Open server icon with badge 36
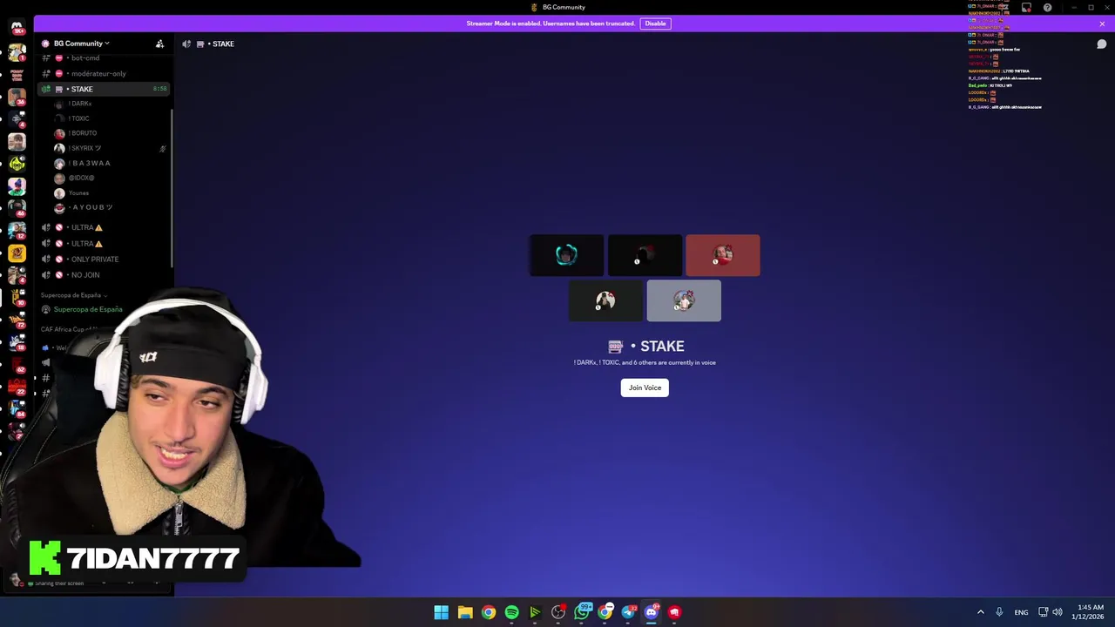1115x627 pixels. (17, 96)
